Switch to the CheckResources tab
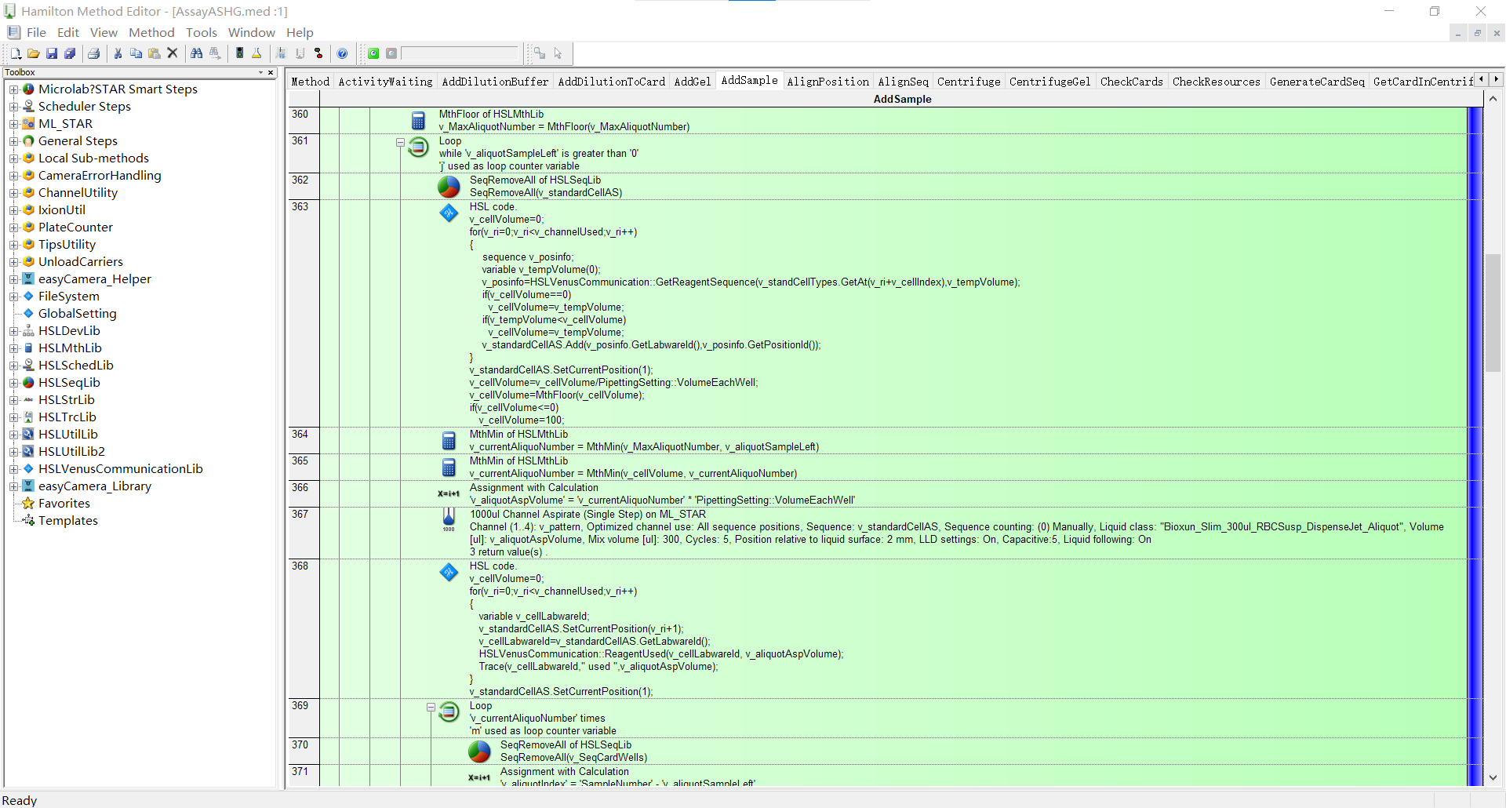Viewport: 1506px width, 808px height. (1216, 82)
